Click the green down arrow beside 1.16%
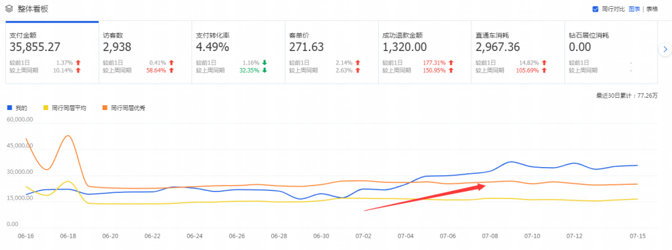 coord(265,62)
